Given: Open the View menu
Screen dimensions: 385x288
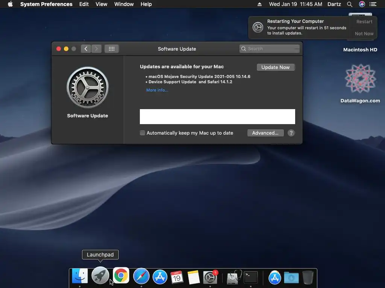Looking at the screenshot, I should pyautogui.click(x=102, y=4).
